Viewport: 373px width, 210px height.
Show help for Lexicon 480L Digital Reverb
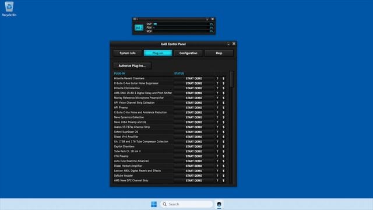coord(217,171)
